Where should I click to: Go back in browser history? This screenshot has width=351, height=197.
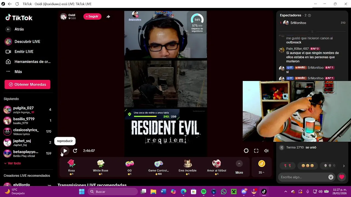click(x=10, y=4)
